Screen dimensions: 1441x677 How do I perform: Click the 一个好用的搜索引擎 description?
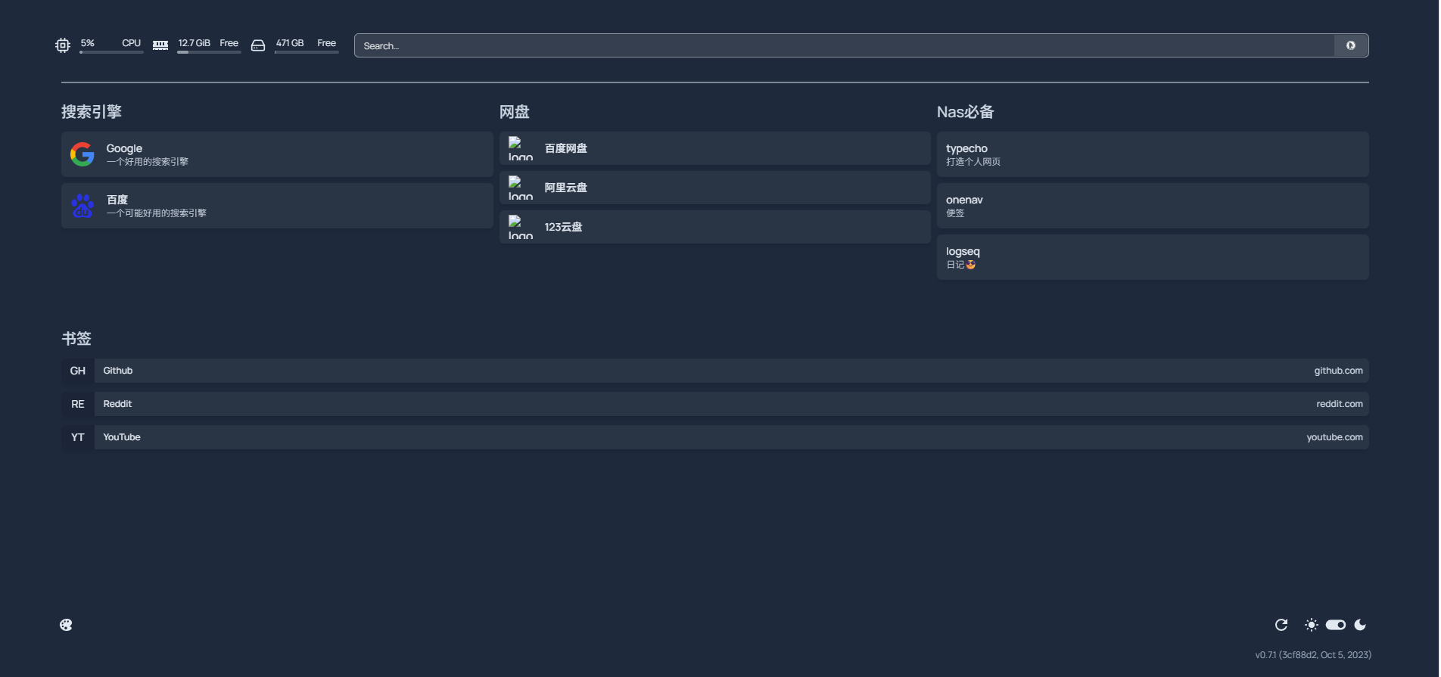[x=148, y=162]
